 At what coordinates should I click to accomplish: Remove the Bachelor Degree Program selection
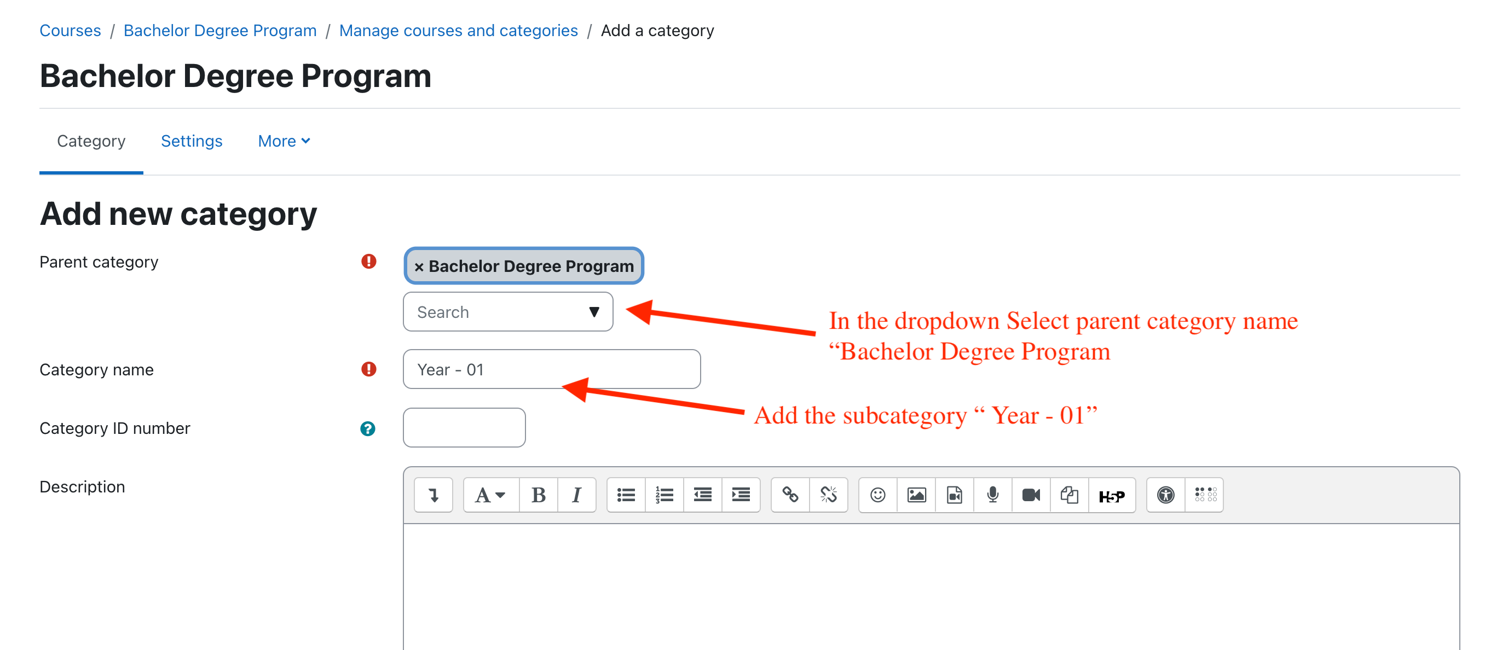click(x=419, y=267)
